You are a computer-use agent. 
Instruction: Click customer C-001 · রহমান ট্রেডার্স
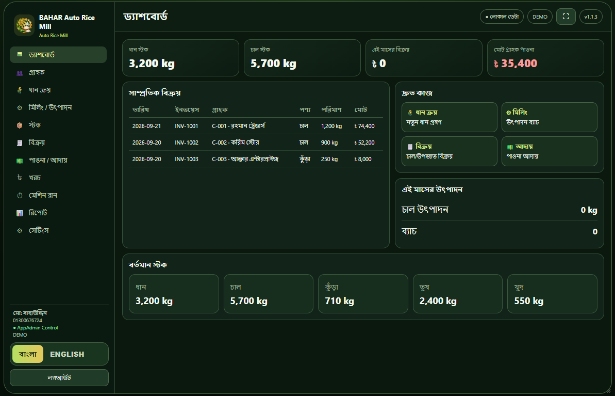pos(239,126)
